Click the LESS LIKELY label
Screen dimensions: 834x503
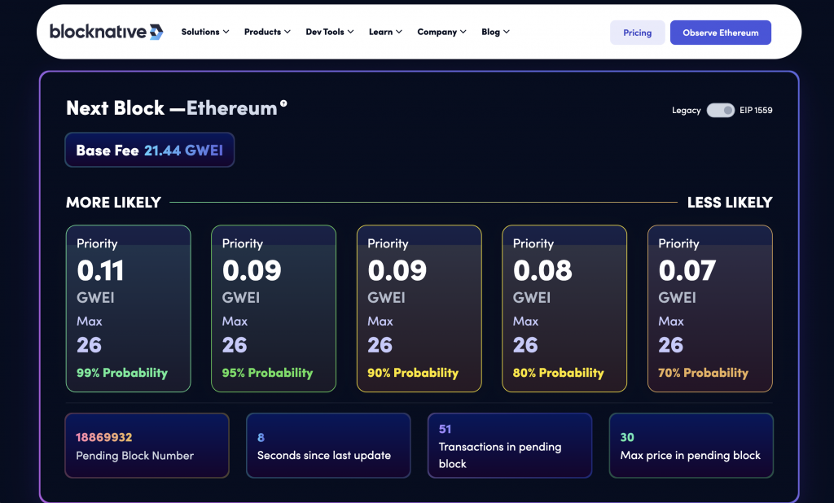tap(730, 202)
